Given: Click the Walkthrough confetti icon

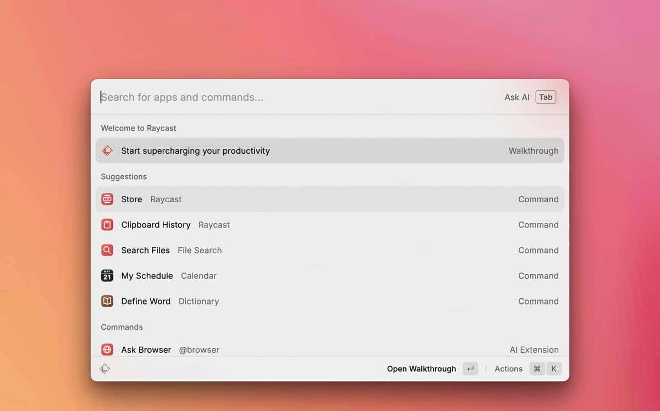Looking at the screenshot, I should [107, 150].
